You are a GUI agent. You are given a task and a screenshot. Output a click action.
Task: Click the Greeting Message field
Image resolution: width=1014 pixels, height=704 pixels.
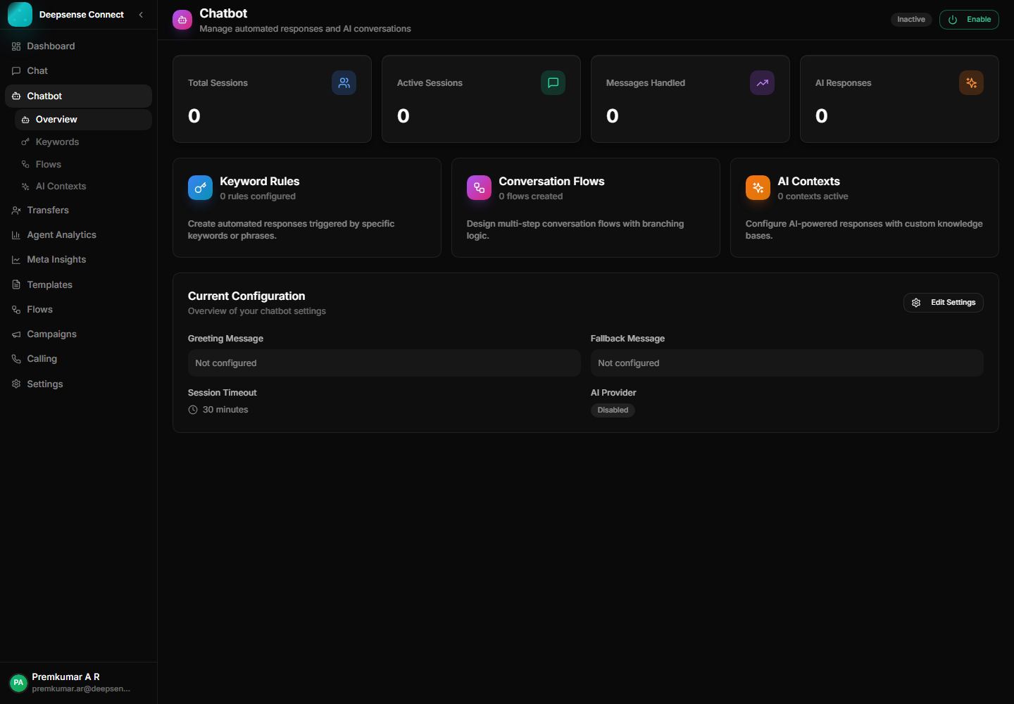pos(384,363)
